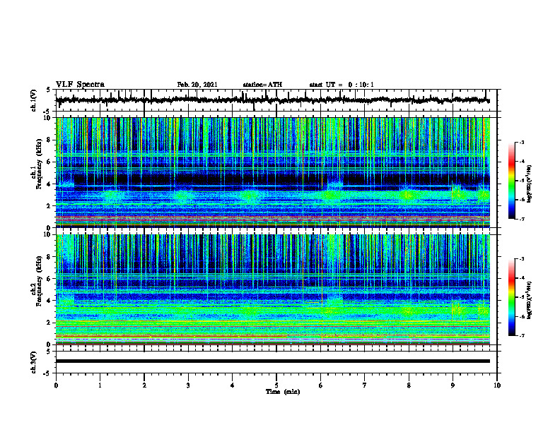
Task: Click the ch.1 voltage waveform trace
Action: point(272,100)
